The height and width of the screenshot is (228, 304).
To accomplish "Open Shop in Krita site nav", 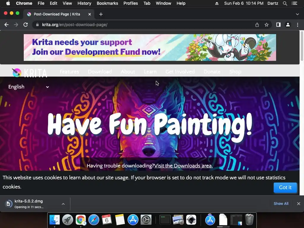I will (235, 72).
